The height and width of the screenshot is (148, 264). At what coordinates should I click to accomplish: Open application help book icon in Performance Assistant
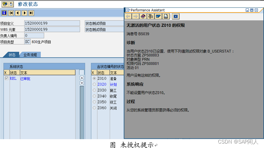click(143, 16)
